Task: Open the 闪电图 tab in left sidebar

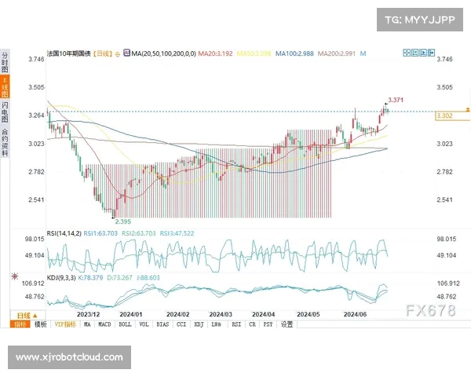Action: tap(5, 112)
